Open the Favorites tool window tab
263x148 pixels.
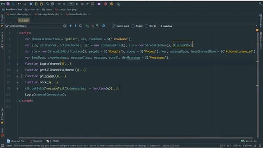(x=2, y=116)
